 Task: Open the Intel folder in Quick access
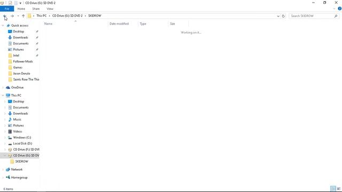[16, 55]
